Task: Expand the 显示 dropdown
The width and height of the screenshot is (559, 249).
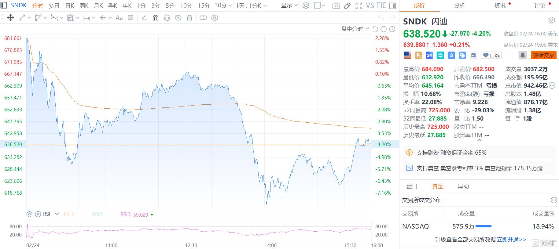Action: point(289,6)
